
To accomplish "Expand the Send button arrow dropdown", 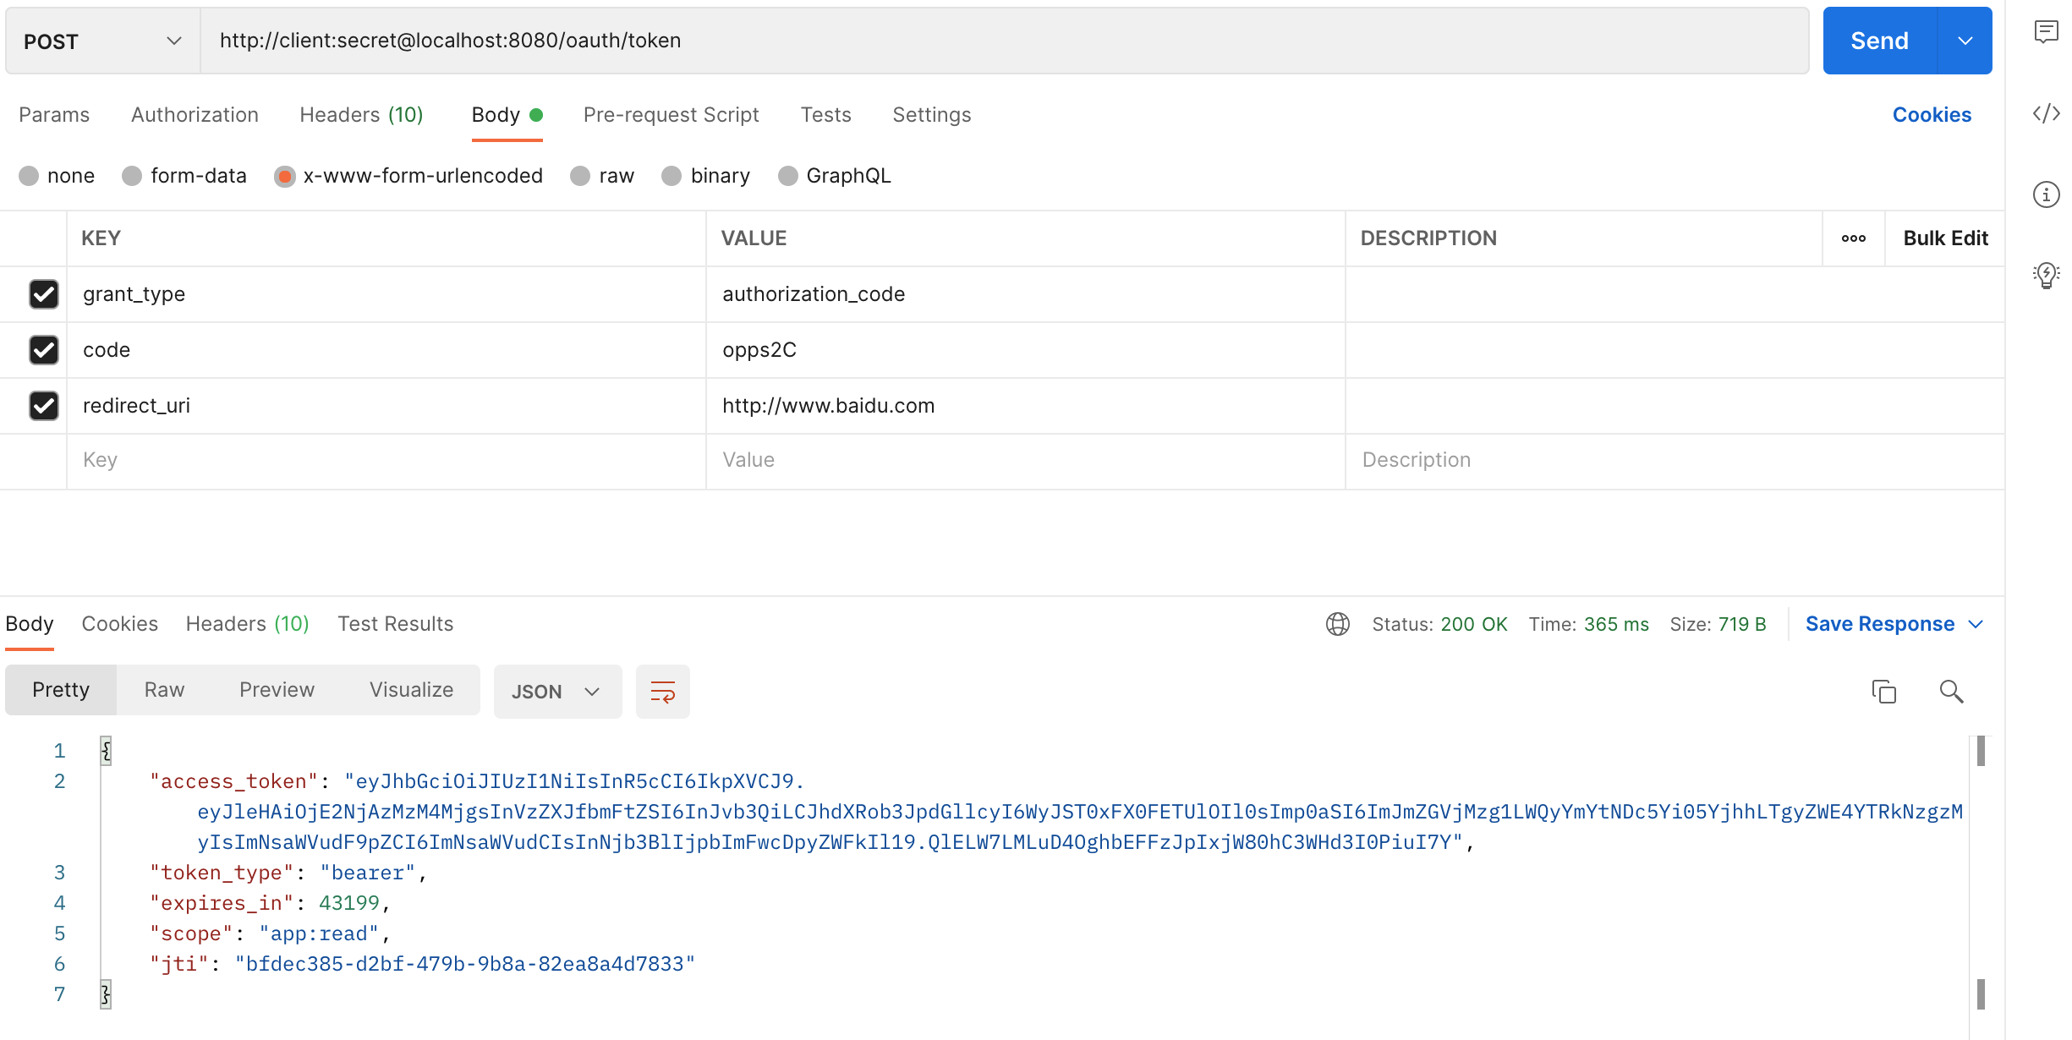I will (1965, 41).
